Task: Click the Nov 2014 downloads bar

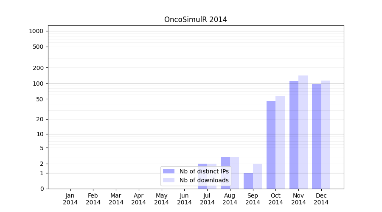Action: (x=303, y=132)
